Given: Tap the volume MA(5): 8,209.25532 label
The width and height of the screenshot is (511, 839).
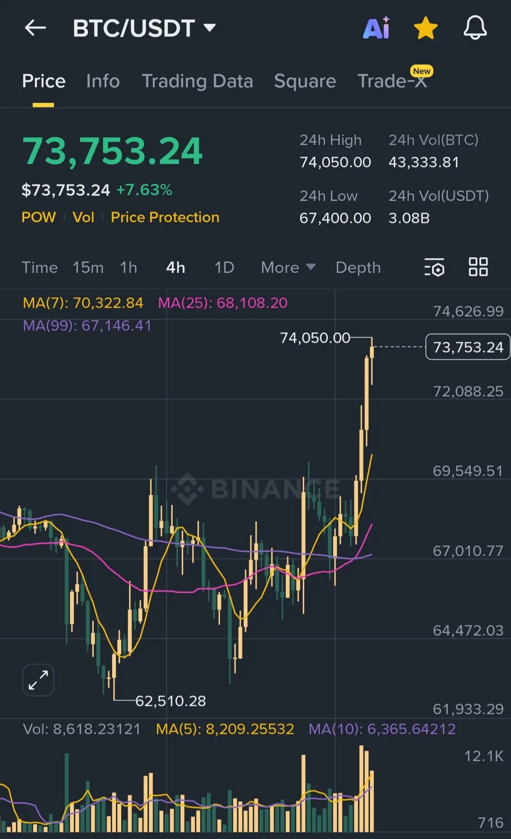Looking at the screenshot, I should [225, 729].
